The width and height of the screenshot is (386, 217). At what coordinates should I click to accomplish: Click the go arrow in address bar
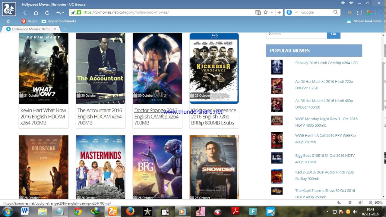tap(279, 12)
